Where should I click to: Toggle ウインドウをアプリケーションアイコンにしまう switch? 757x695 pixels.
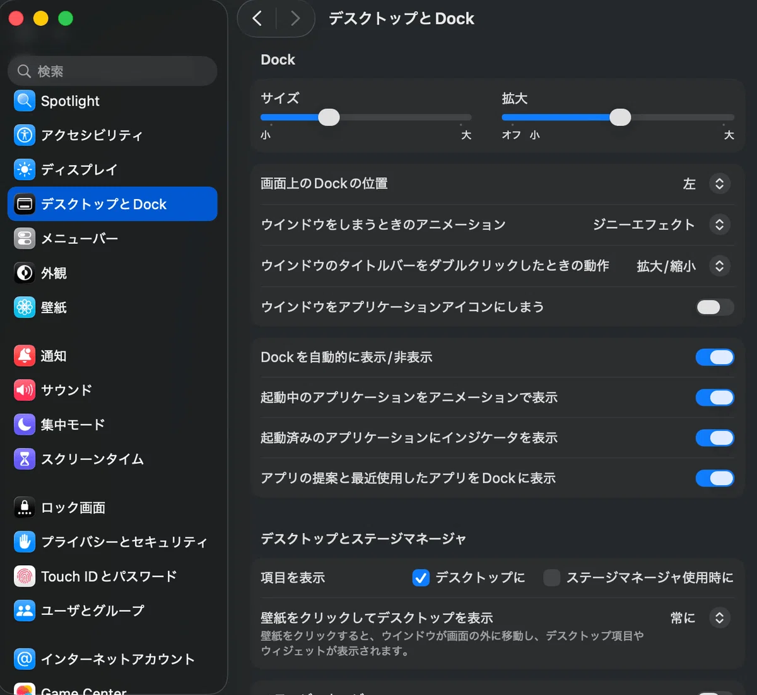tap(715, 307)
